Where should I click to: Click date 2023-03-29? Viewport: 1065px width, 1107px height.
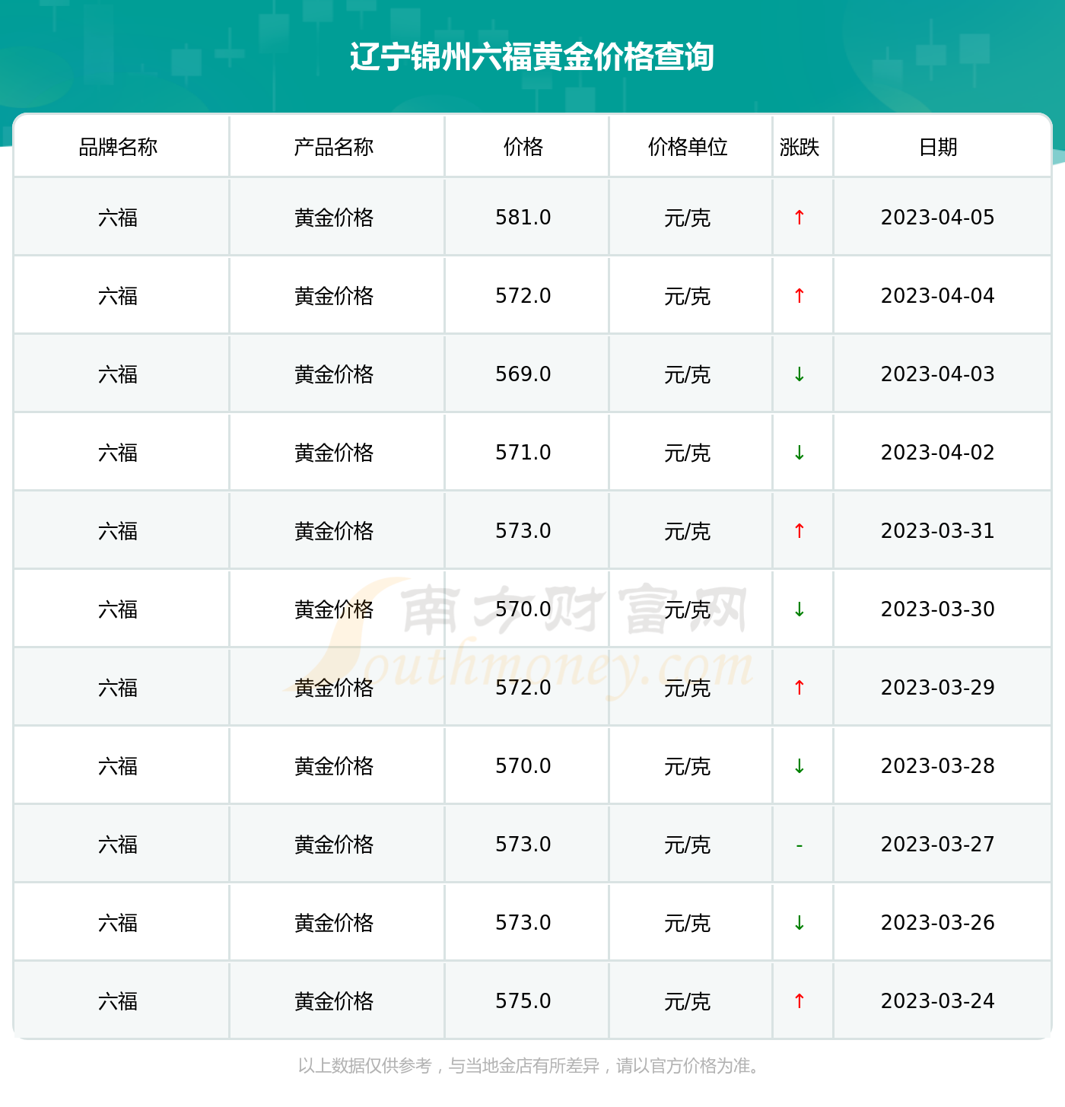(938, 688)
